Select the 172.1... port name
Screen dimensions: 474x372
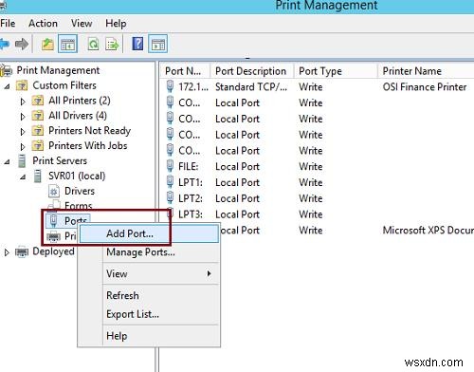point(193,86)
